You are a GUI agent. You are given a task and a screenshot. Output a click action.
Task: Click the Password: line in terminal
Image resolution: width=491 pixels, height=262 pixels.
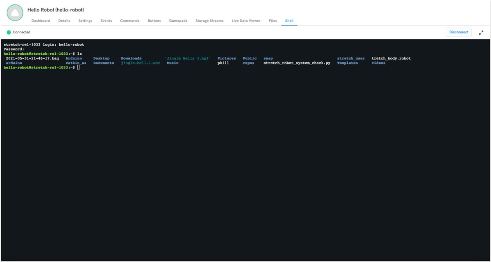[x=14, y=49]
